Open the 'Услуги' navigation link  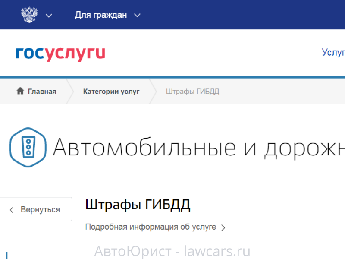333,53
